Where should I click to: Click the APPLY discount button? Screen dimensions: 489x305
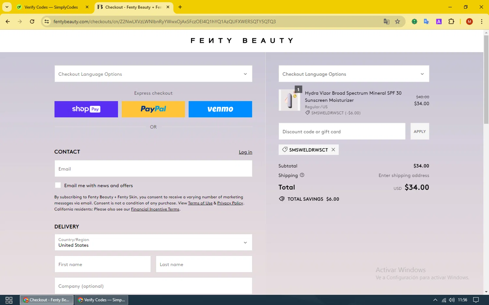[420, 131]
